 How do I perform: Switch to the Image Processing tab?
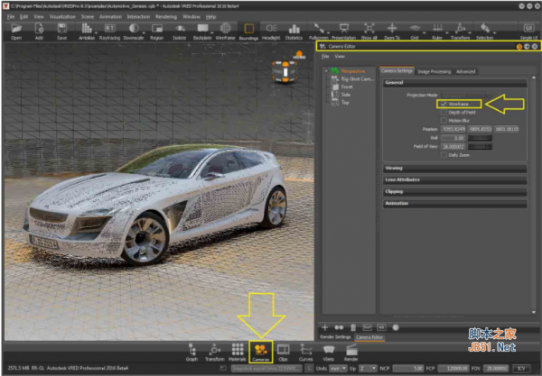[x=434, y=70]
